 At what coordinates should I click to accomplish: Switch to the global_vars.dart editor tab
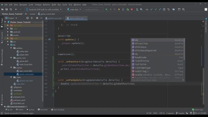54,18
